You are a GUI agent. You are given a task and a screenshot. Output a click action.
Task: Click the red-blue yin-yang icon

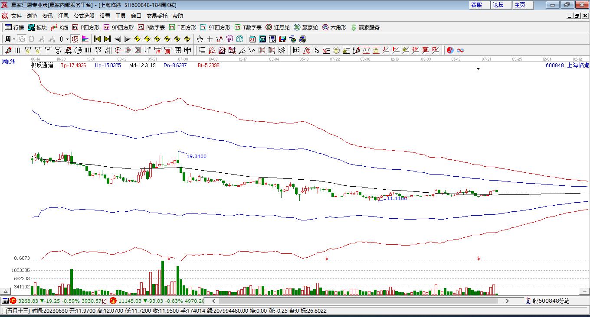pyautogui.click(x=450, y=50)
